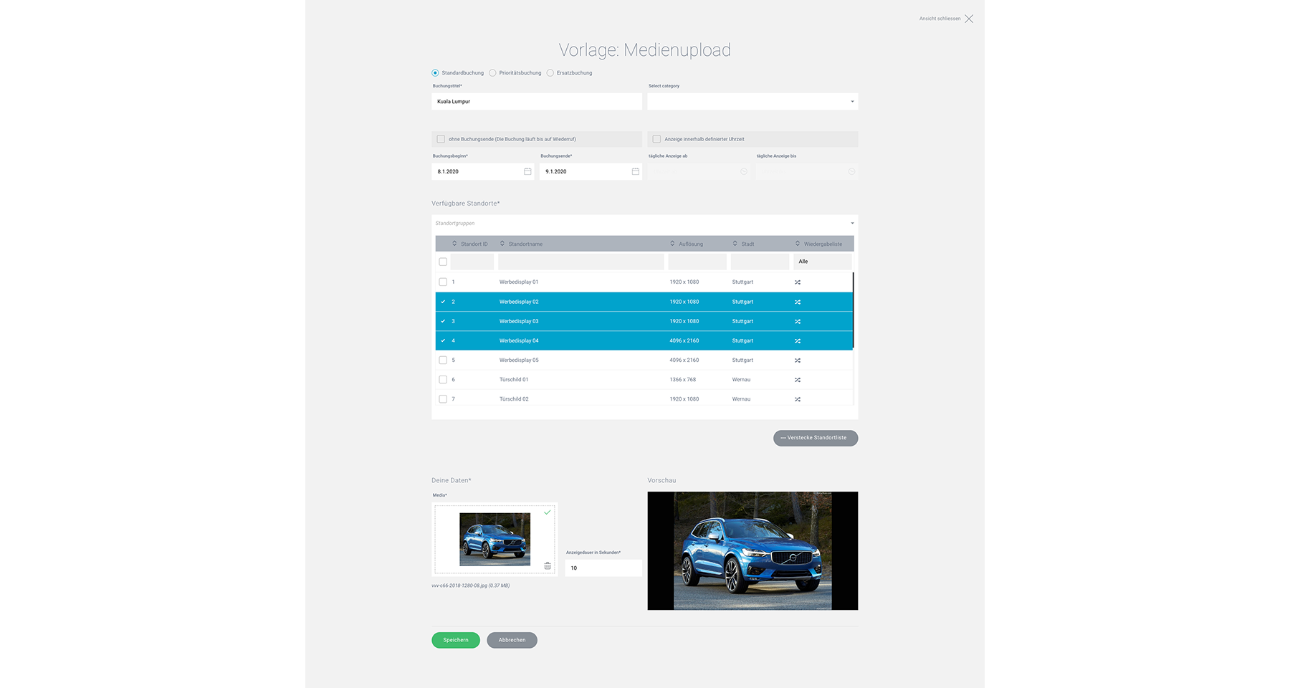Enable Anzeige innerhalb definierter Uhrzeit checkbox

[656, 139]
